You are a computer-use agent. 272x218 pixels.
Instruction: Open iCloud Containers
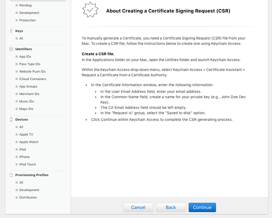pos(33,79)
